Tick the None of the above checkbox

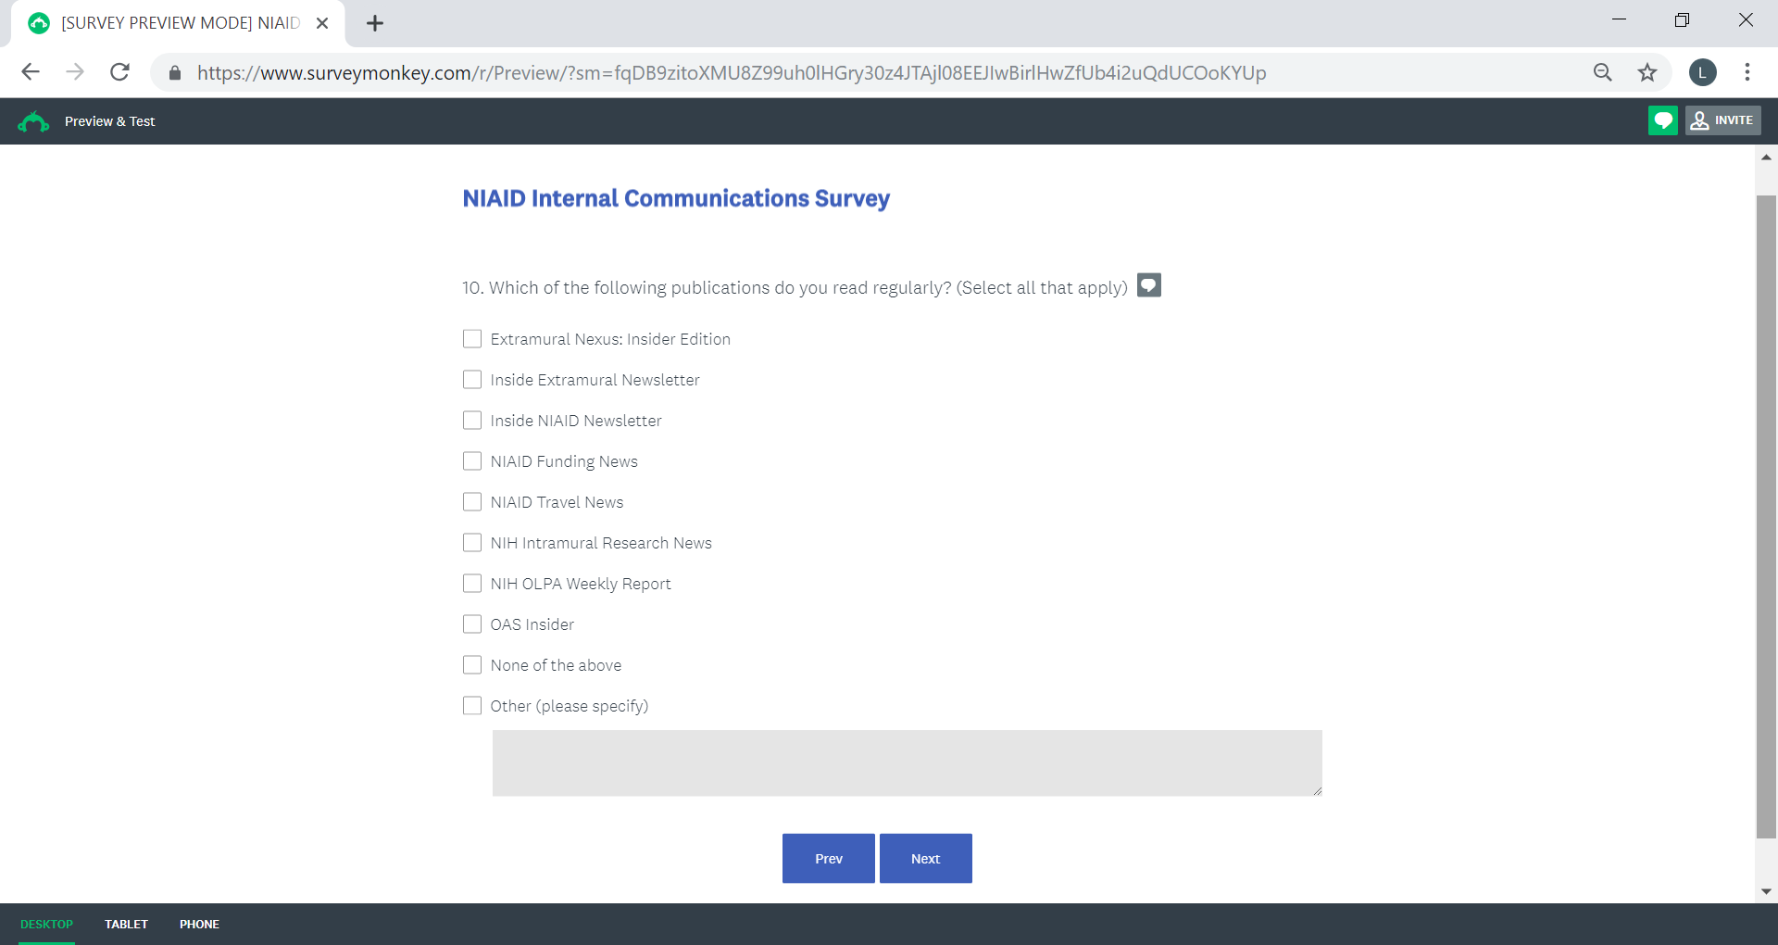(472, 665)
